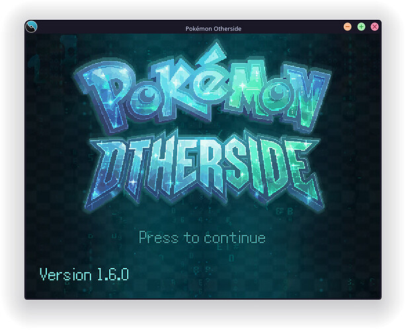Screen dimensions: 406x330
Task: Click the OTHERSIDE logo lettering
Action: (204, 172)
